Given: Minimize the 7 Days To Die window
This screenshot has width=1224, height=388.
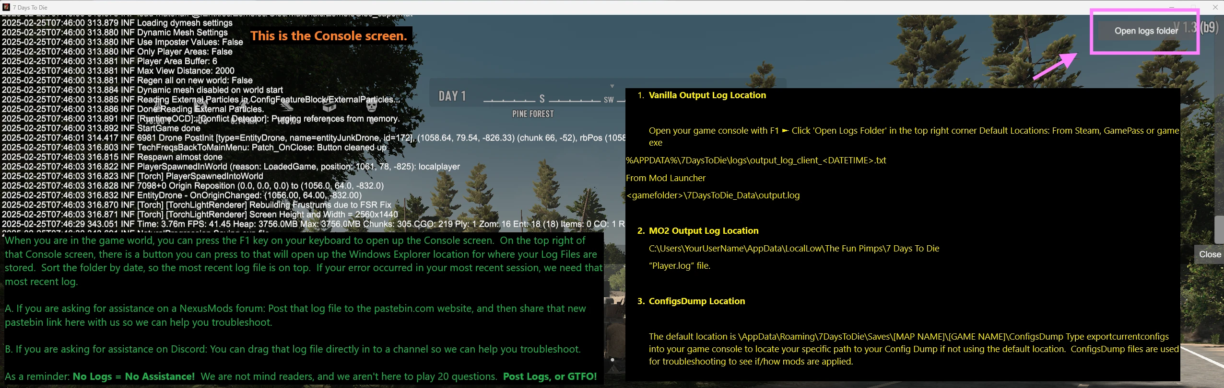Looking at the screenshot, I should (1172, 7).
